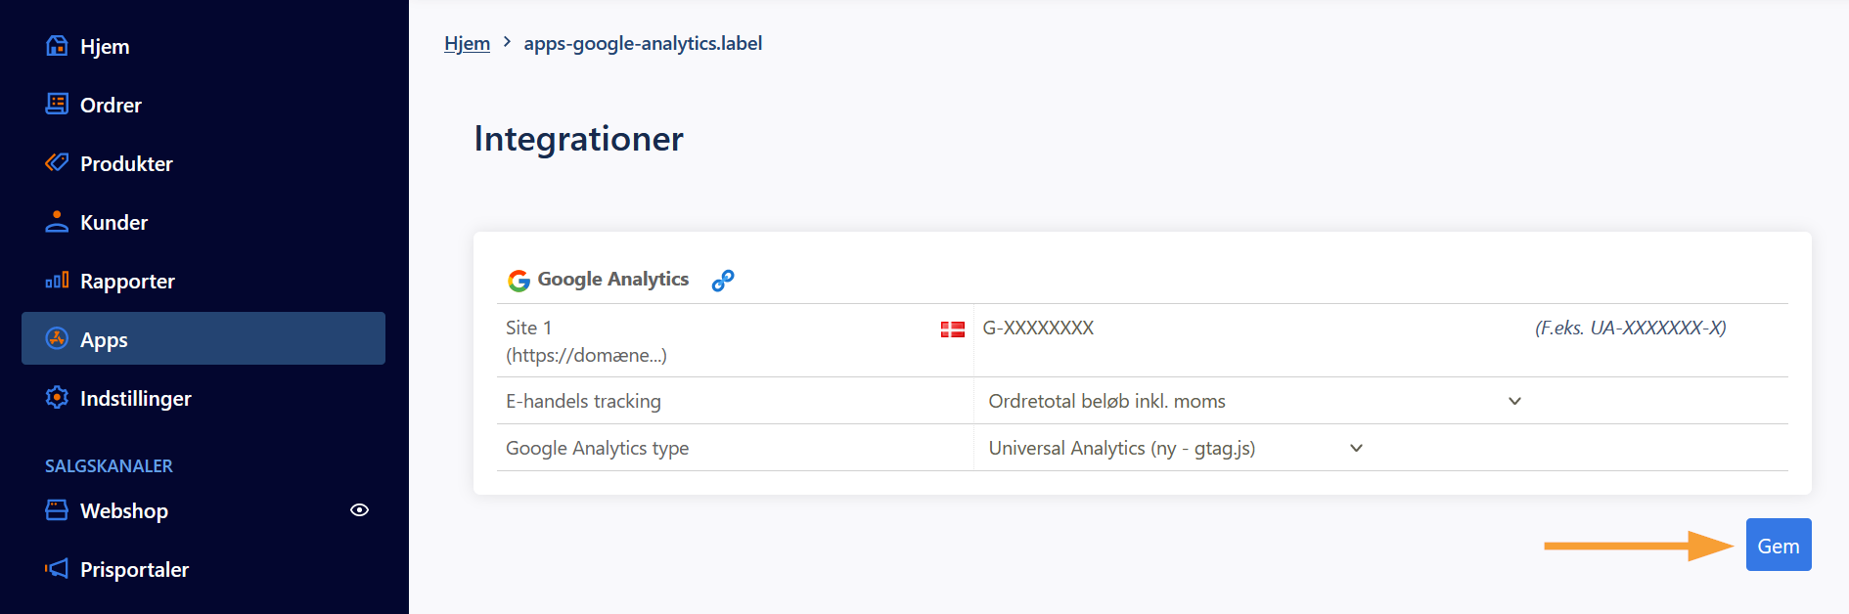Click the Hjem house icon in sidebar

pyautogui.click(x=57, y=46)
